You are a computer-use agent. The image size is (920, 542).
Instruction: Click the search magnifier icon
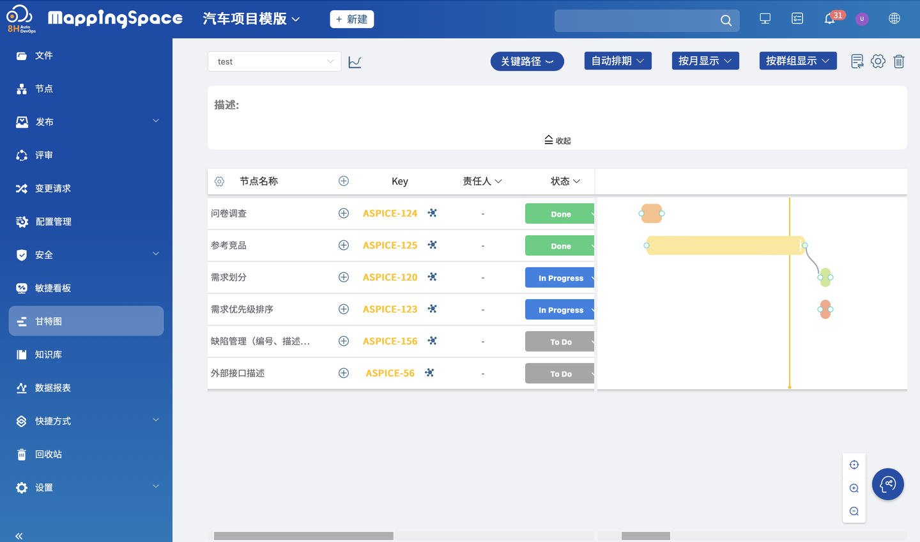point(726,20)
